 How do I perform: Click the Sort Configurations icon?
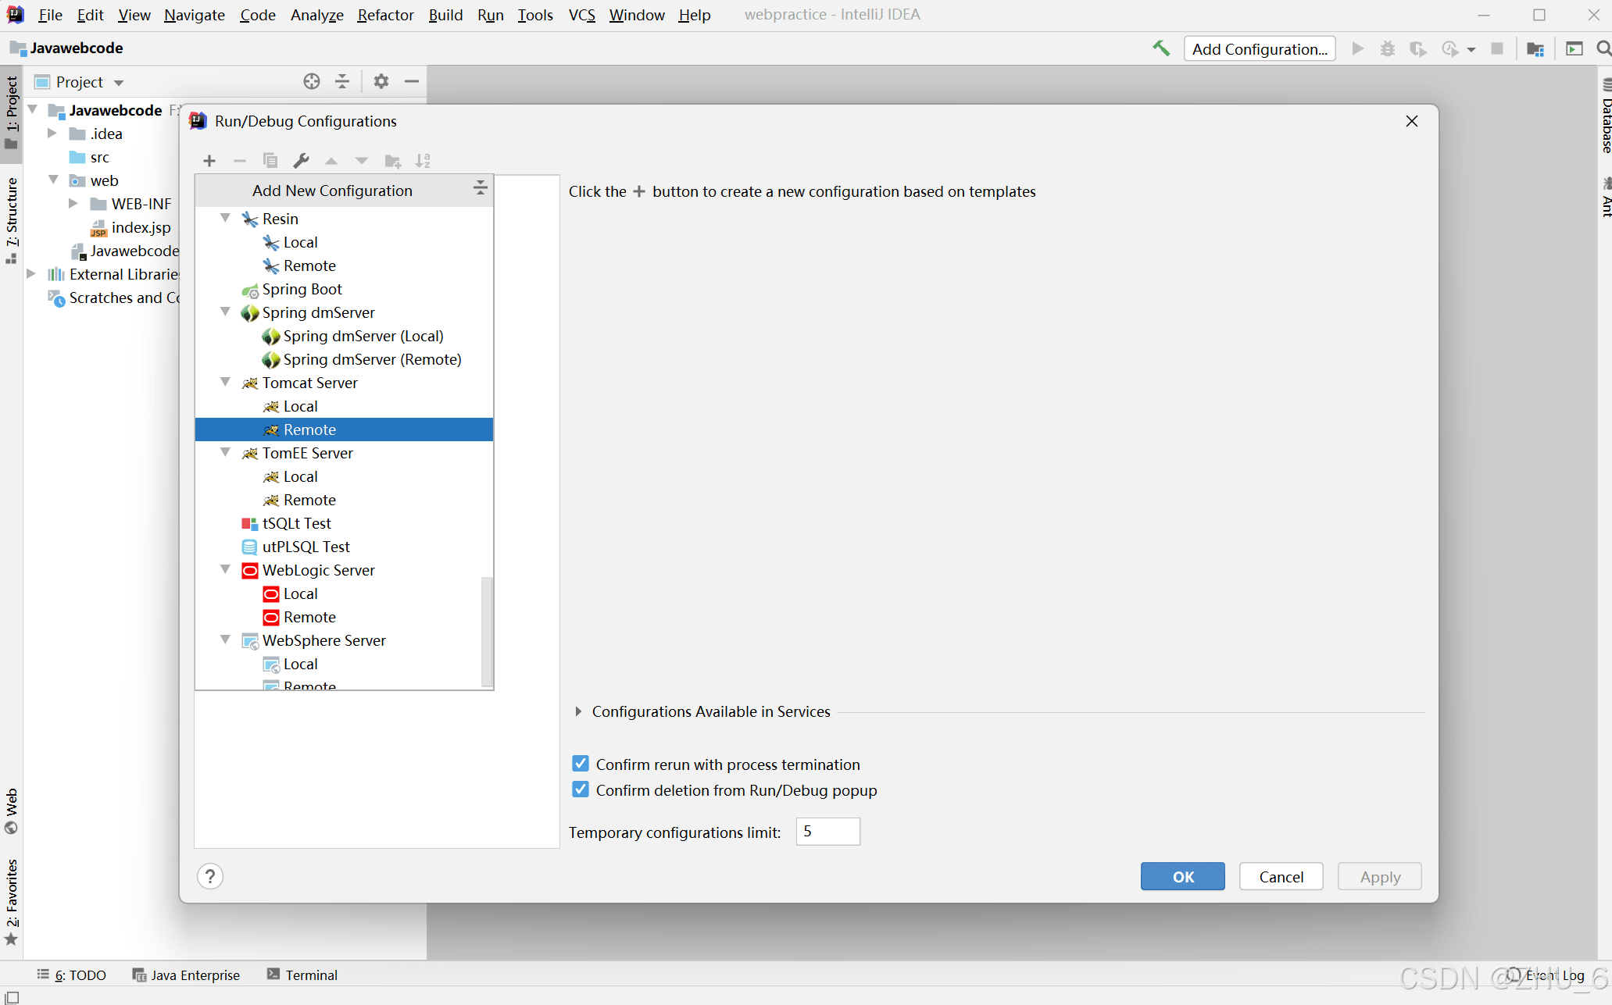click(x=423, y=161)
